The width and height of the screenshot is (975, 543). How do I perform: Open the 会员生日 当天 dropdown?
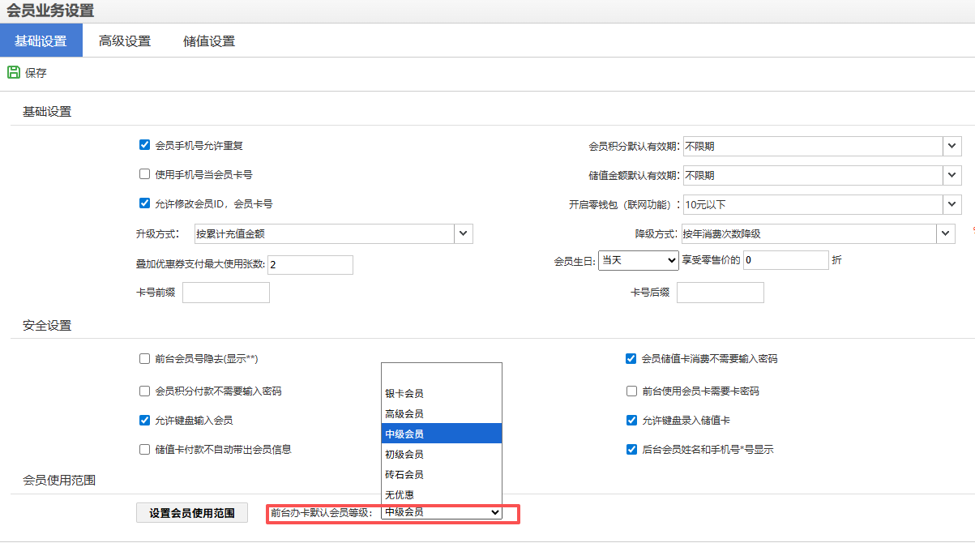pos(638,260)
